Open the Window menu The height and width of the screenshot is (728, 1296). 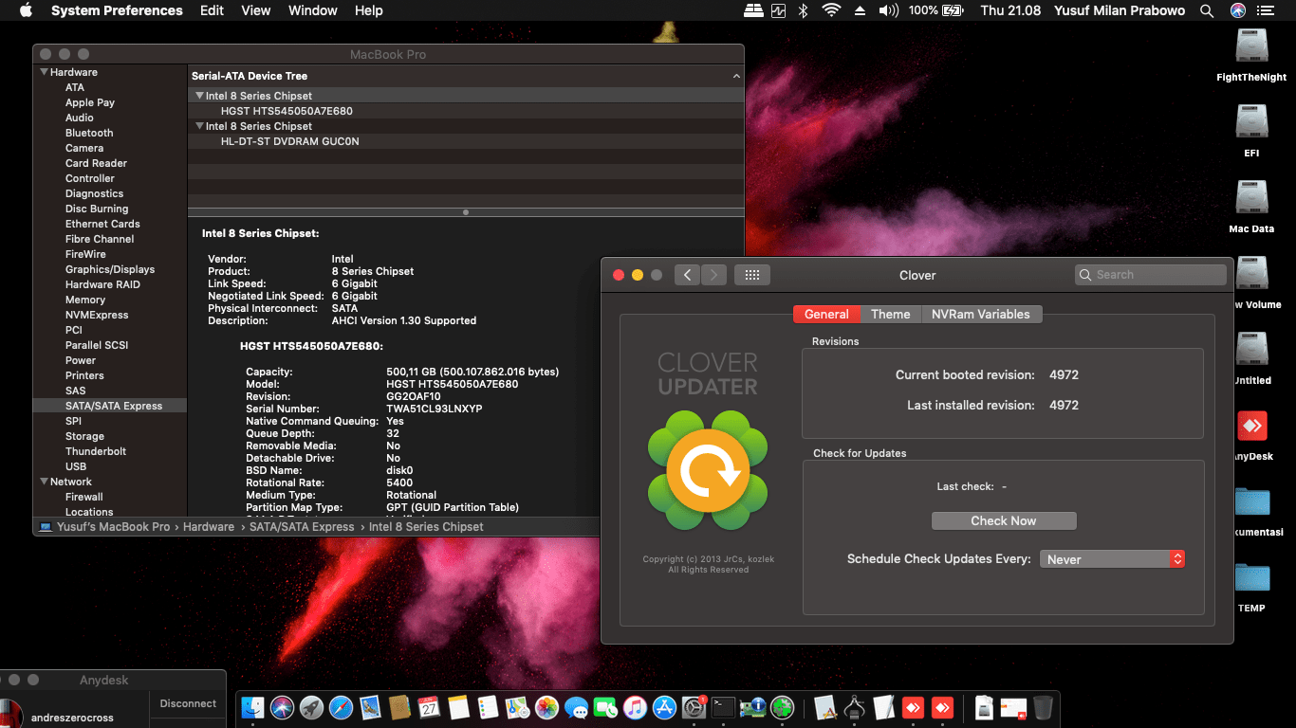click(312, 10)
